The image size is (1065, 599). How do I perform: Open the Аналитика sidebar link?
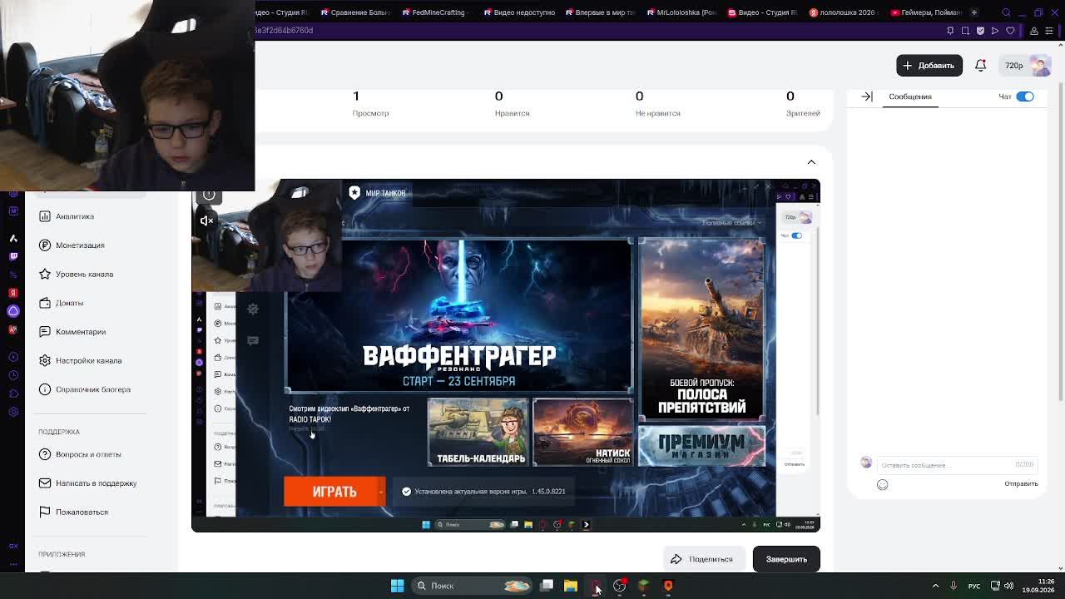[75, 216]
